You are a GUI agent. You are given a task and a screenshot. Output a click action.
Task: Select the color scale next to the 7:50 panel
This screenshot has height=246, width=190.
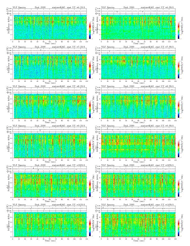click(x=179, y=70)
